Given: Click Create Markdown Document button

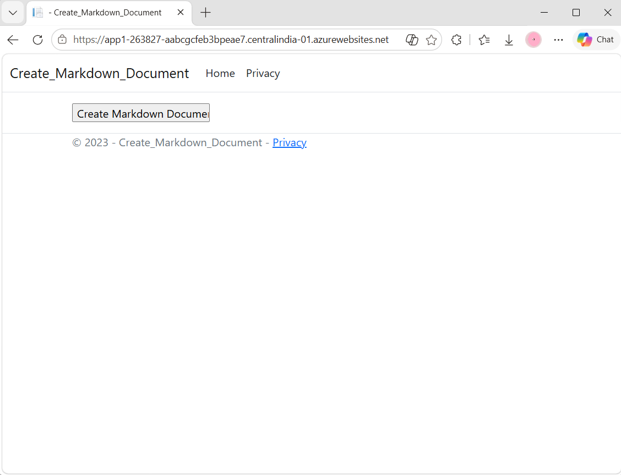Looking at the screenshot, I should coord(141,113).
